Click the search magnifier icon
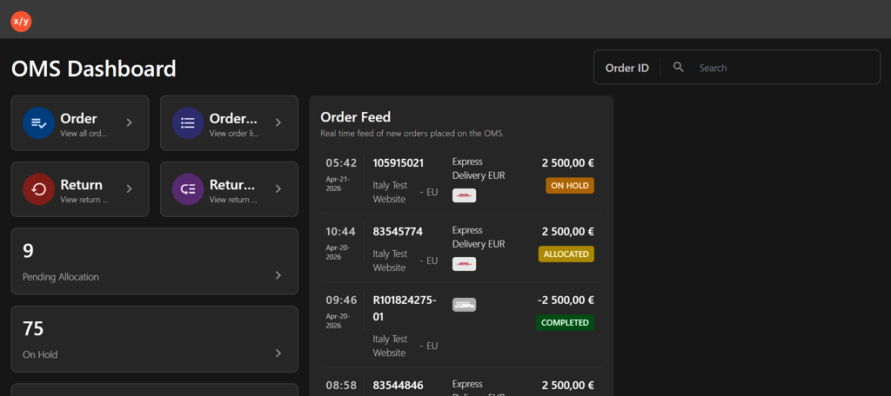The height and width of the screenshot is (396, 891). pos(679,67)
